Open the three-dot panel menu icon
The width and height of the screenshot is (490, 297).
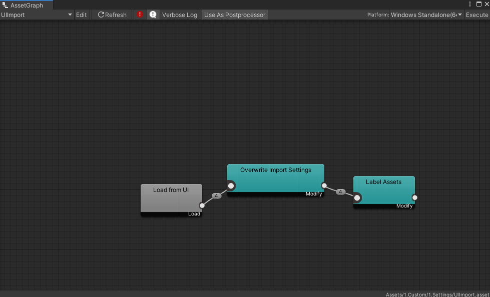pos(469,4)
